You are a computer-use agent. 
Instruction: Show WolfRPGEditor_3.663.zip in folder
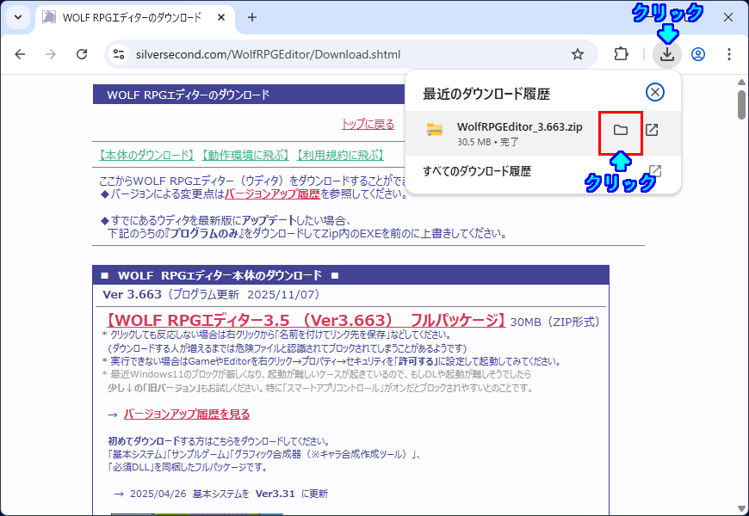coord(620,130)
